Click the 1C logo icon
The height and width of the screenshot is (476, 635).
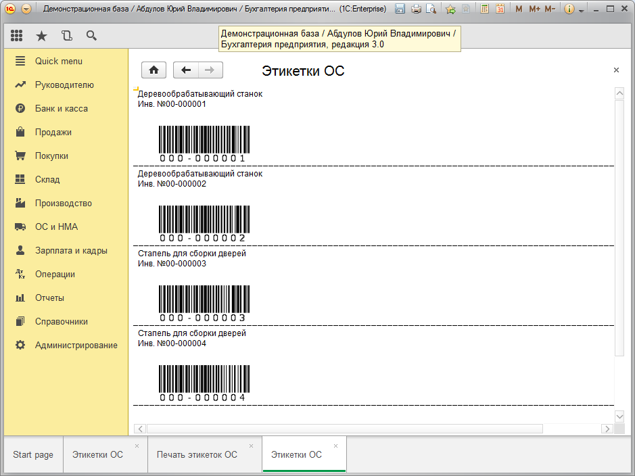click(10, 9)
